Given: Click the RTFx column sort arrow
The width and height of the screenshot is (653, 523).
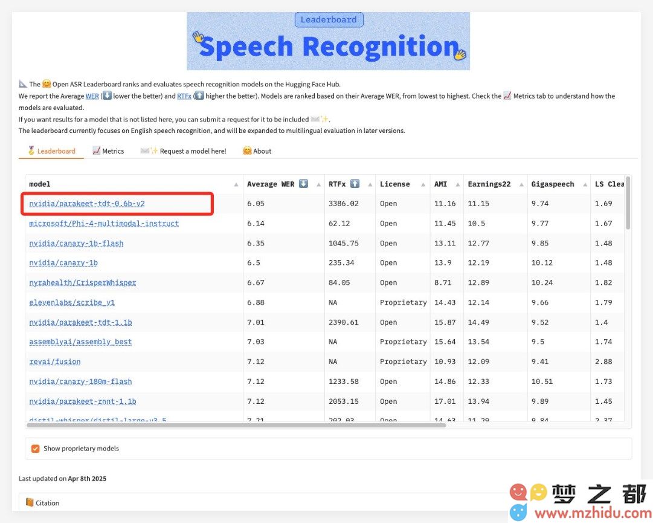Looking at the screenshot, I should [x=370, y=184].
